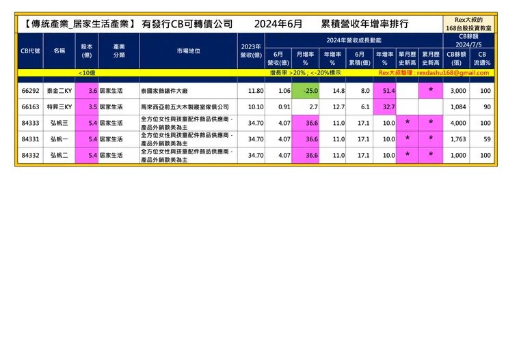Select the 6月營收(億) column header
This screenshot has width=506, height=357.
278,59
